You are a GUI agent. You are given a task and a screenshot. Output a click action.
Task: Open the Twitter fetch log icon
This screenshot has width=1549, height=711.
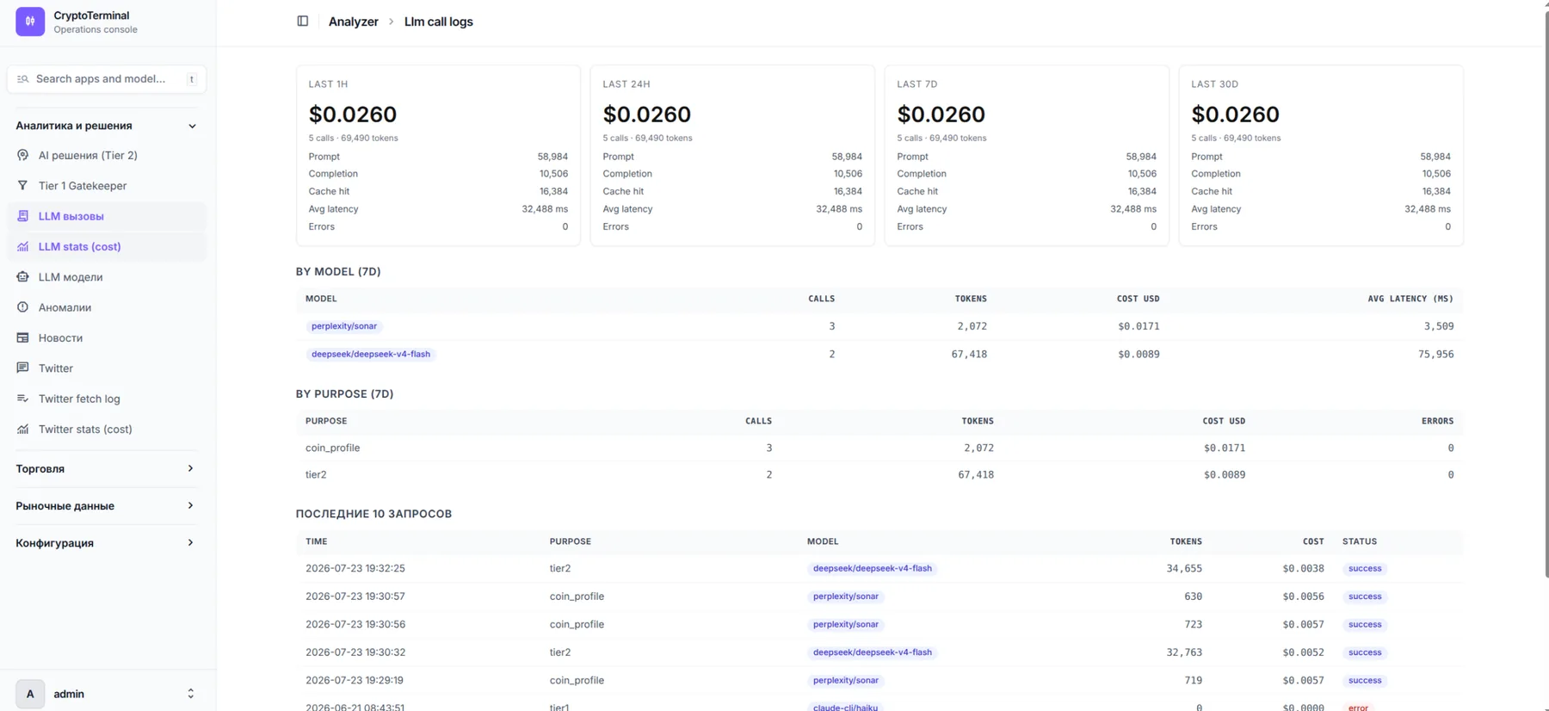coord(23,399)
